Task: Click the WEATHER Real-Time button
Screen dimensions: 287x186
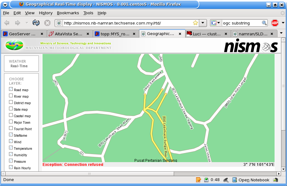Action: point(21,64)
